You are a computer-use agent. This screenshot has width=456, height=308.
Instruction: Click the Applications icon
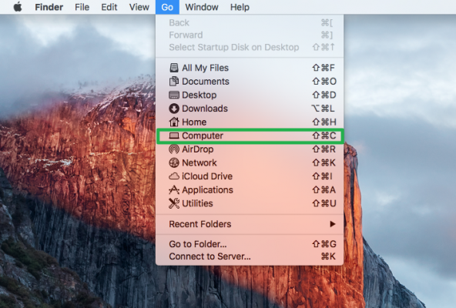(174, 189)
